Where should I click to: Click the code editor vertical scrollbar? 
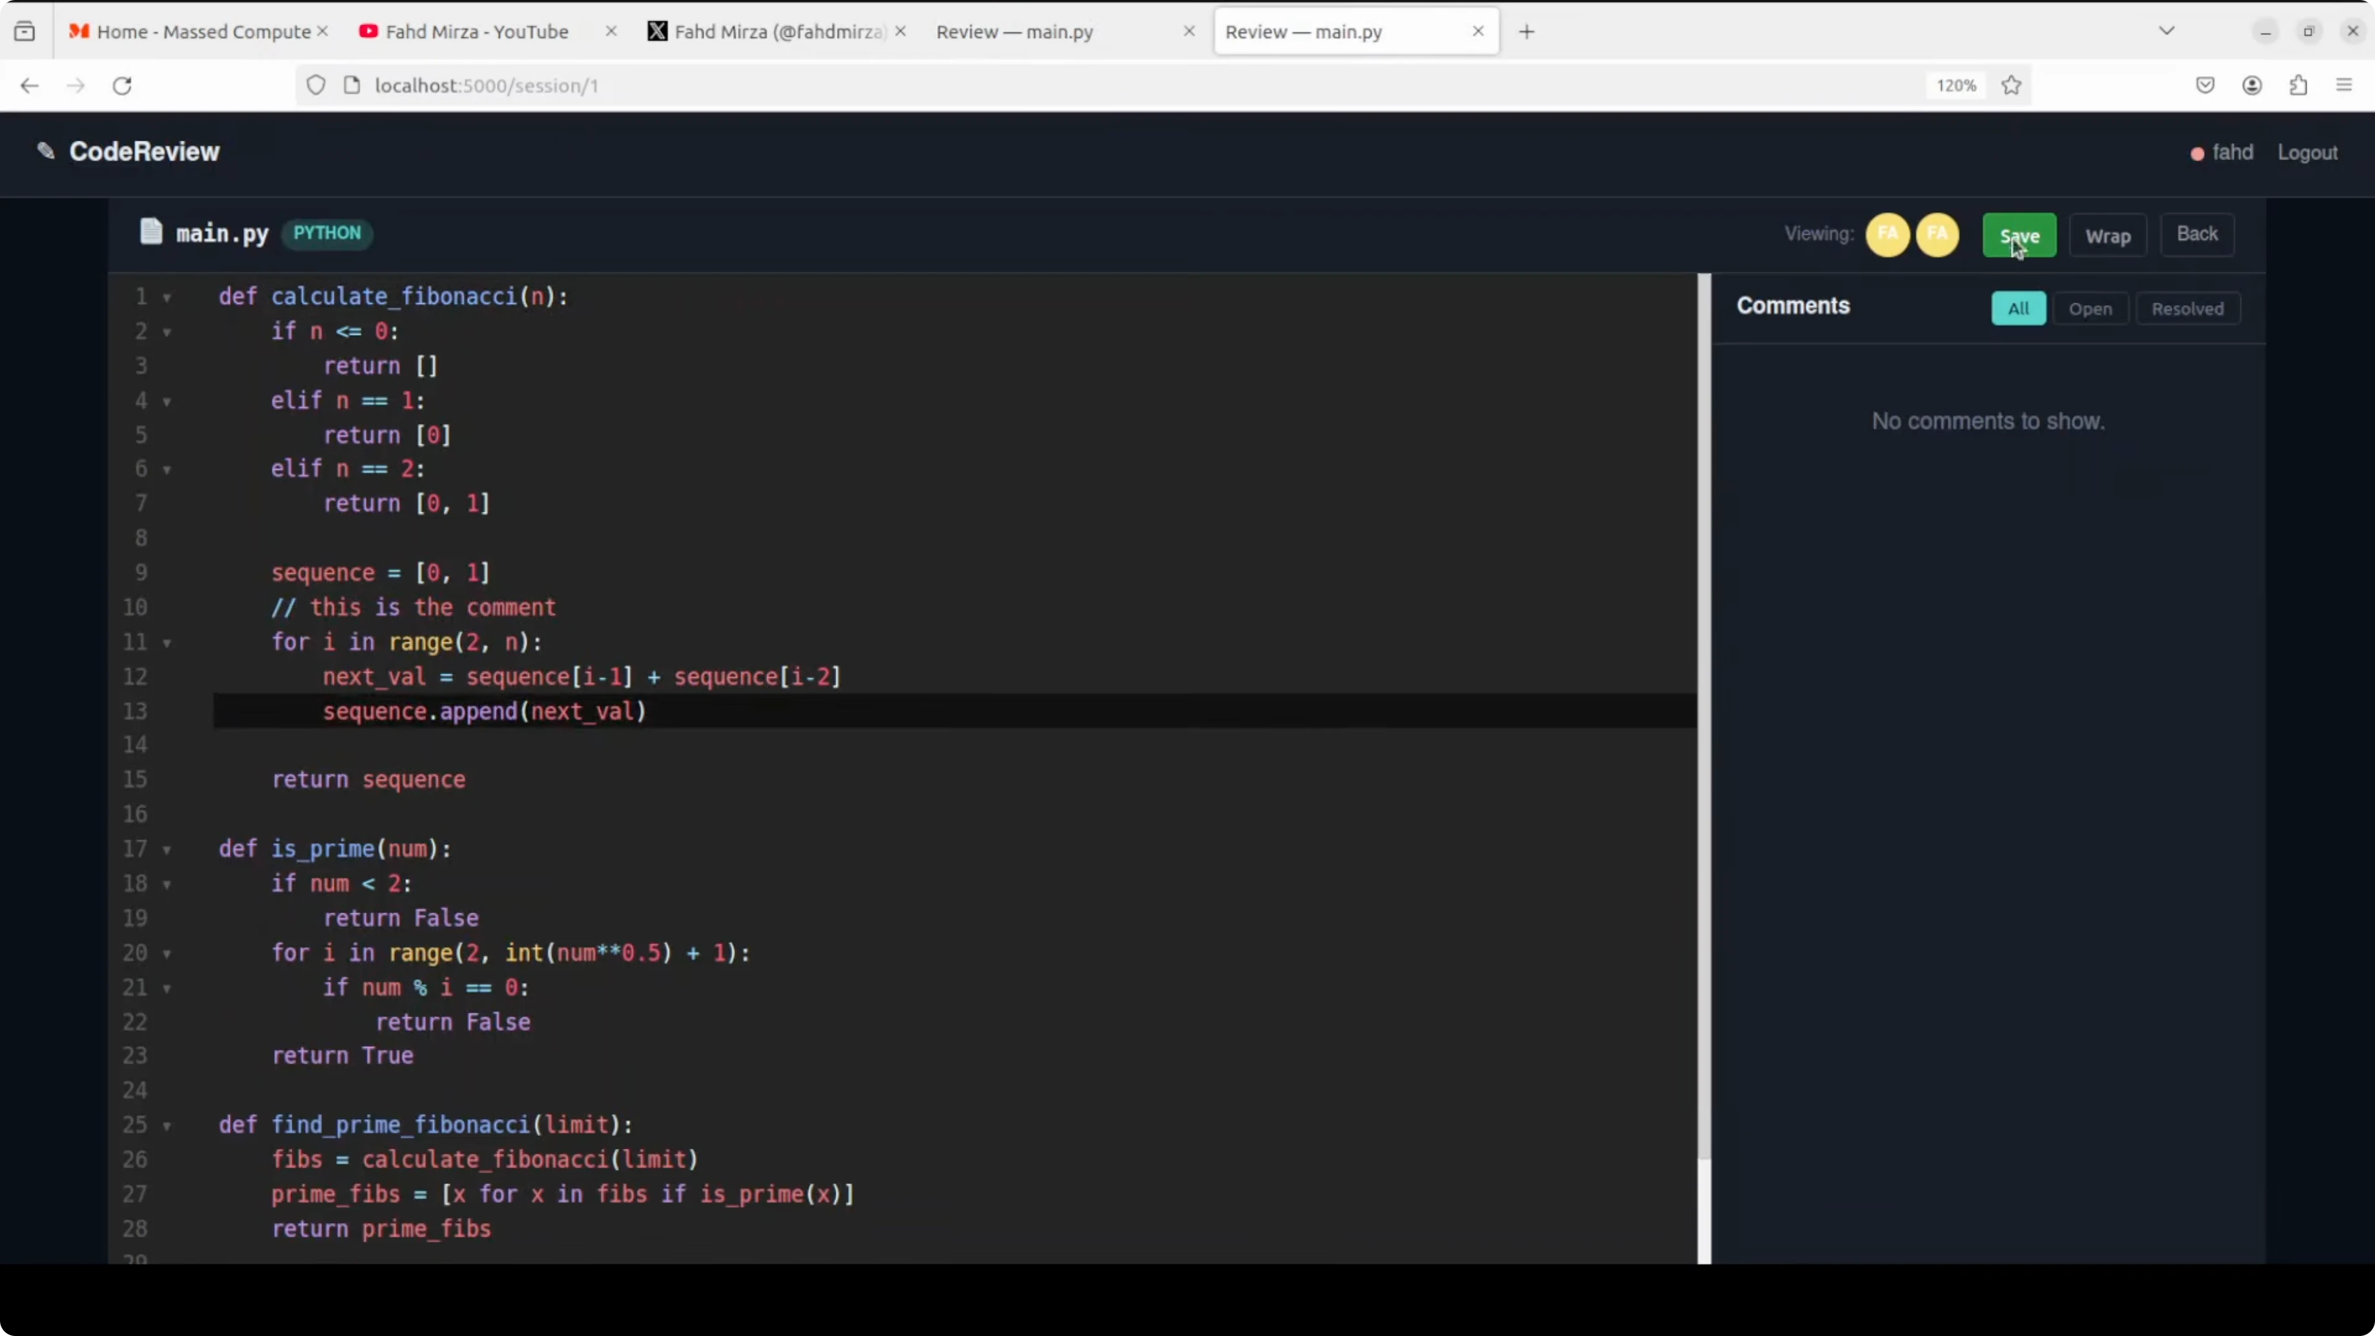click(1704, 719)
